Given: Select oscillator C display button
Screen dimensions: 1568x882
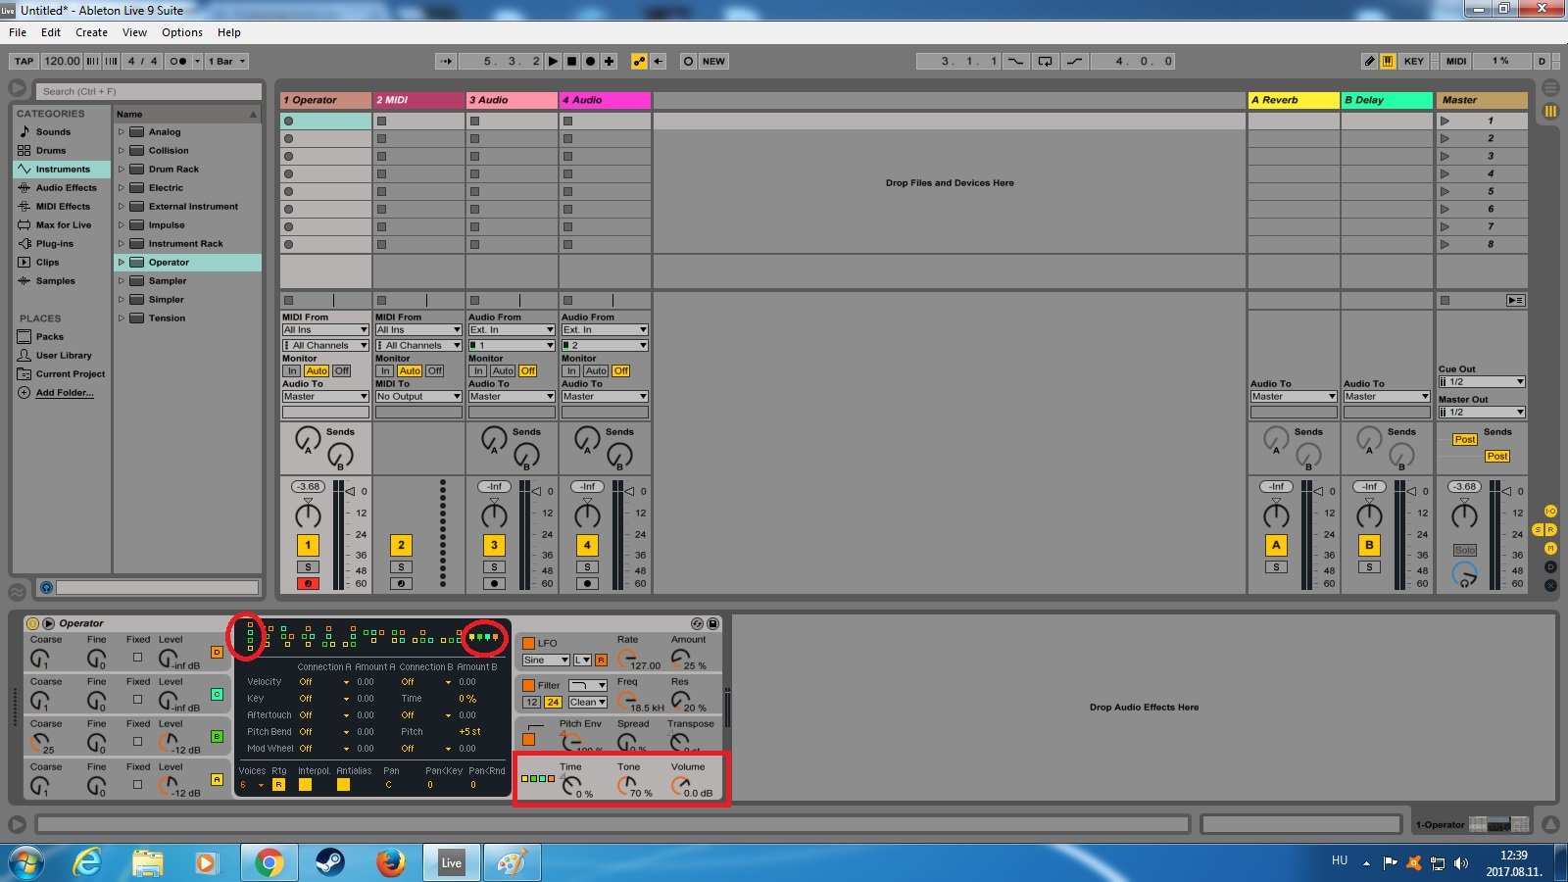Looking at the screenshot, I should (x=217, y=694).
